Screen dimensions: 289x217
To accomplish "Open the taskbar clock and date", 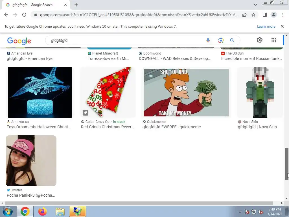I will point(275,212).
